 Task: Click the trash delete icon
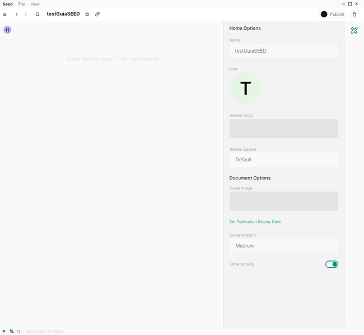[354, 15]
